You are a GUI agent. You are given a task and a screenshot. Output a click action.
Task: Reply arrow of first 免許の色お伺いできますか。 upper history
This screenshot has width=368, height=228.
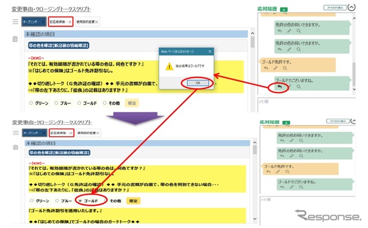pos(279,30)
